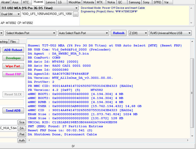Viewport: 196px width, 149px height.
Task: Click the Refresh ports button
Action: click(119, 33)
